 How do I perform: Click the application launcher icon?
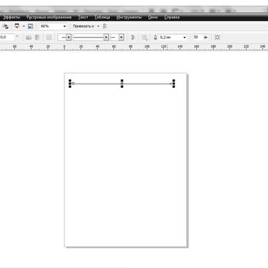(17, 26)
